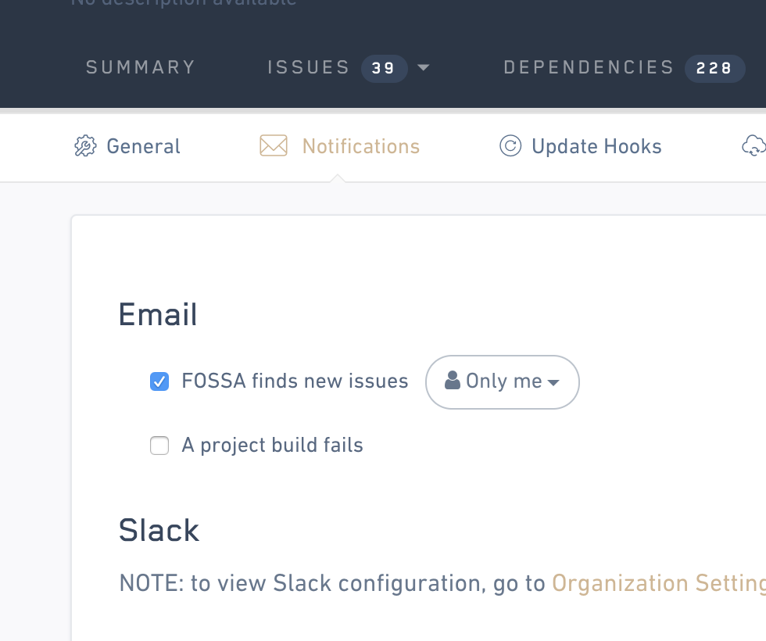Click the caret next to Only me
Screen dimensions: 766x641
(x=554, y=382)
